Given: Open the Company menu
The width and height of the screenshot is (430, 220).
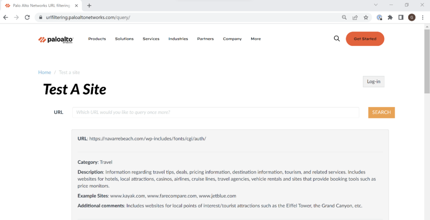Looking at the screenshot, I should coord(232,39).
